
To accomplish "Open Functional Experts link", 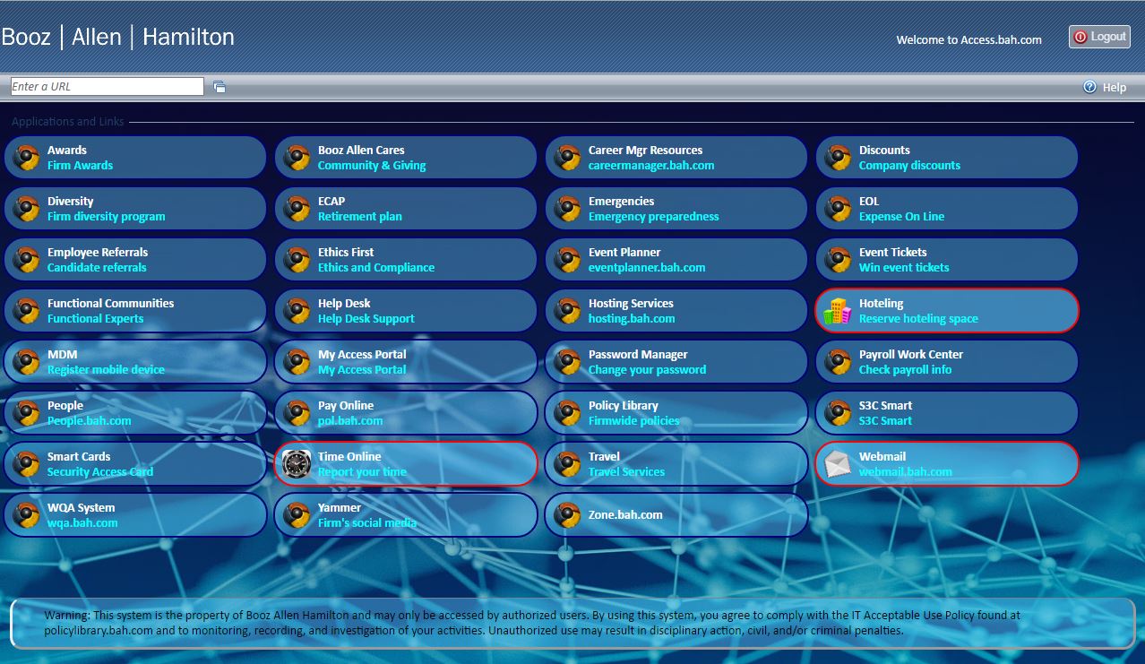I will (x=95, y=319).
